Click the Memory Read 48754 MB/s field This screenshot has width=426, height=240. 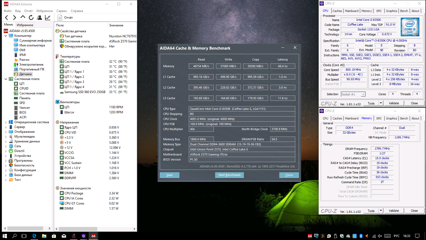click(x=201, y=66)
